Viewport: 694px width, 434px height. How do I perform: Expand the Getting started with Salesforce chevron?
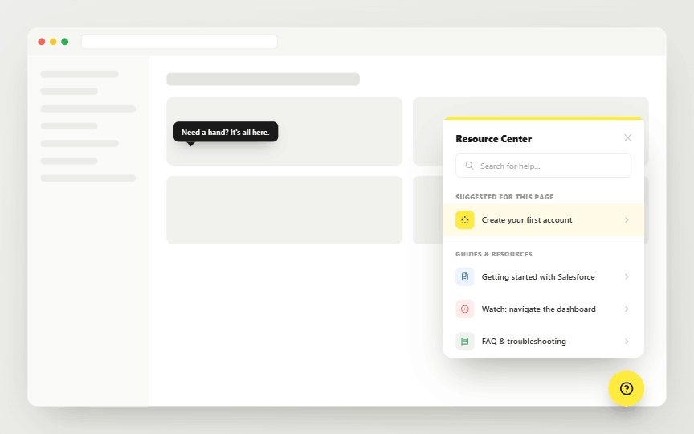tap(627, 276)
